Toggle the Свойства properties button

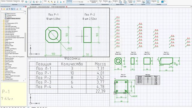point(69,1)
